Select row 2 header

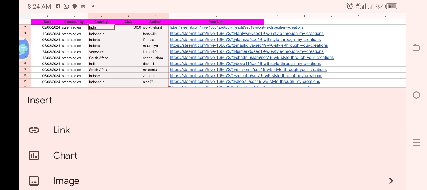pos(25,27)
